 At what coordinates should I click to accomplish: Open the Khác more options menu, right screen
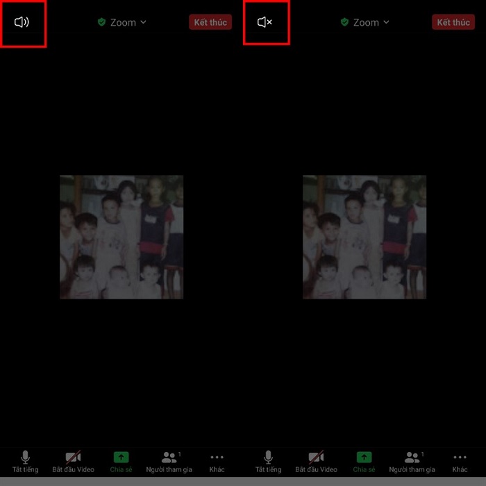point(460,461)
